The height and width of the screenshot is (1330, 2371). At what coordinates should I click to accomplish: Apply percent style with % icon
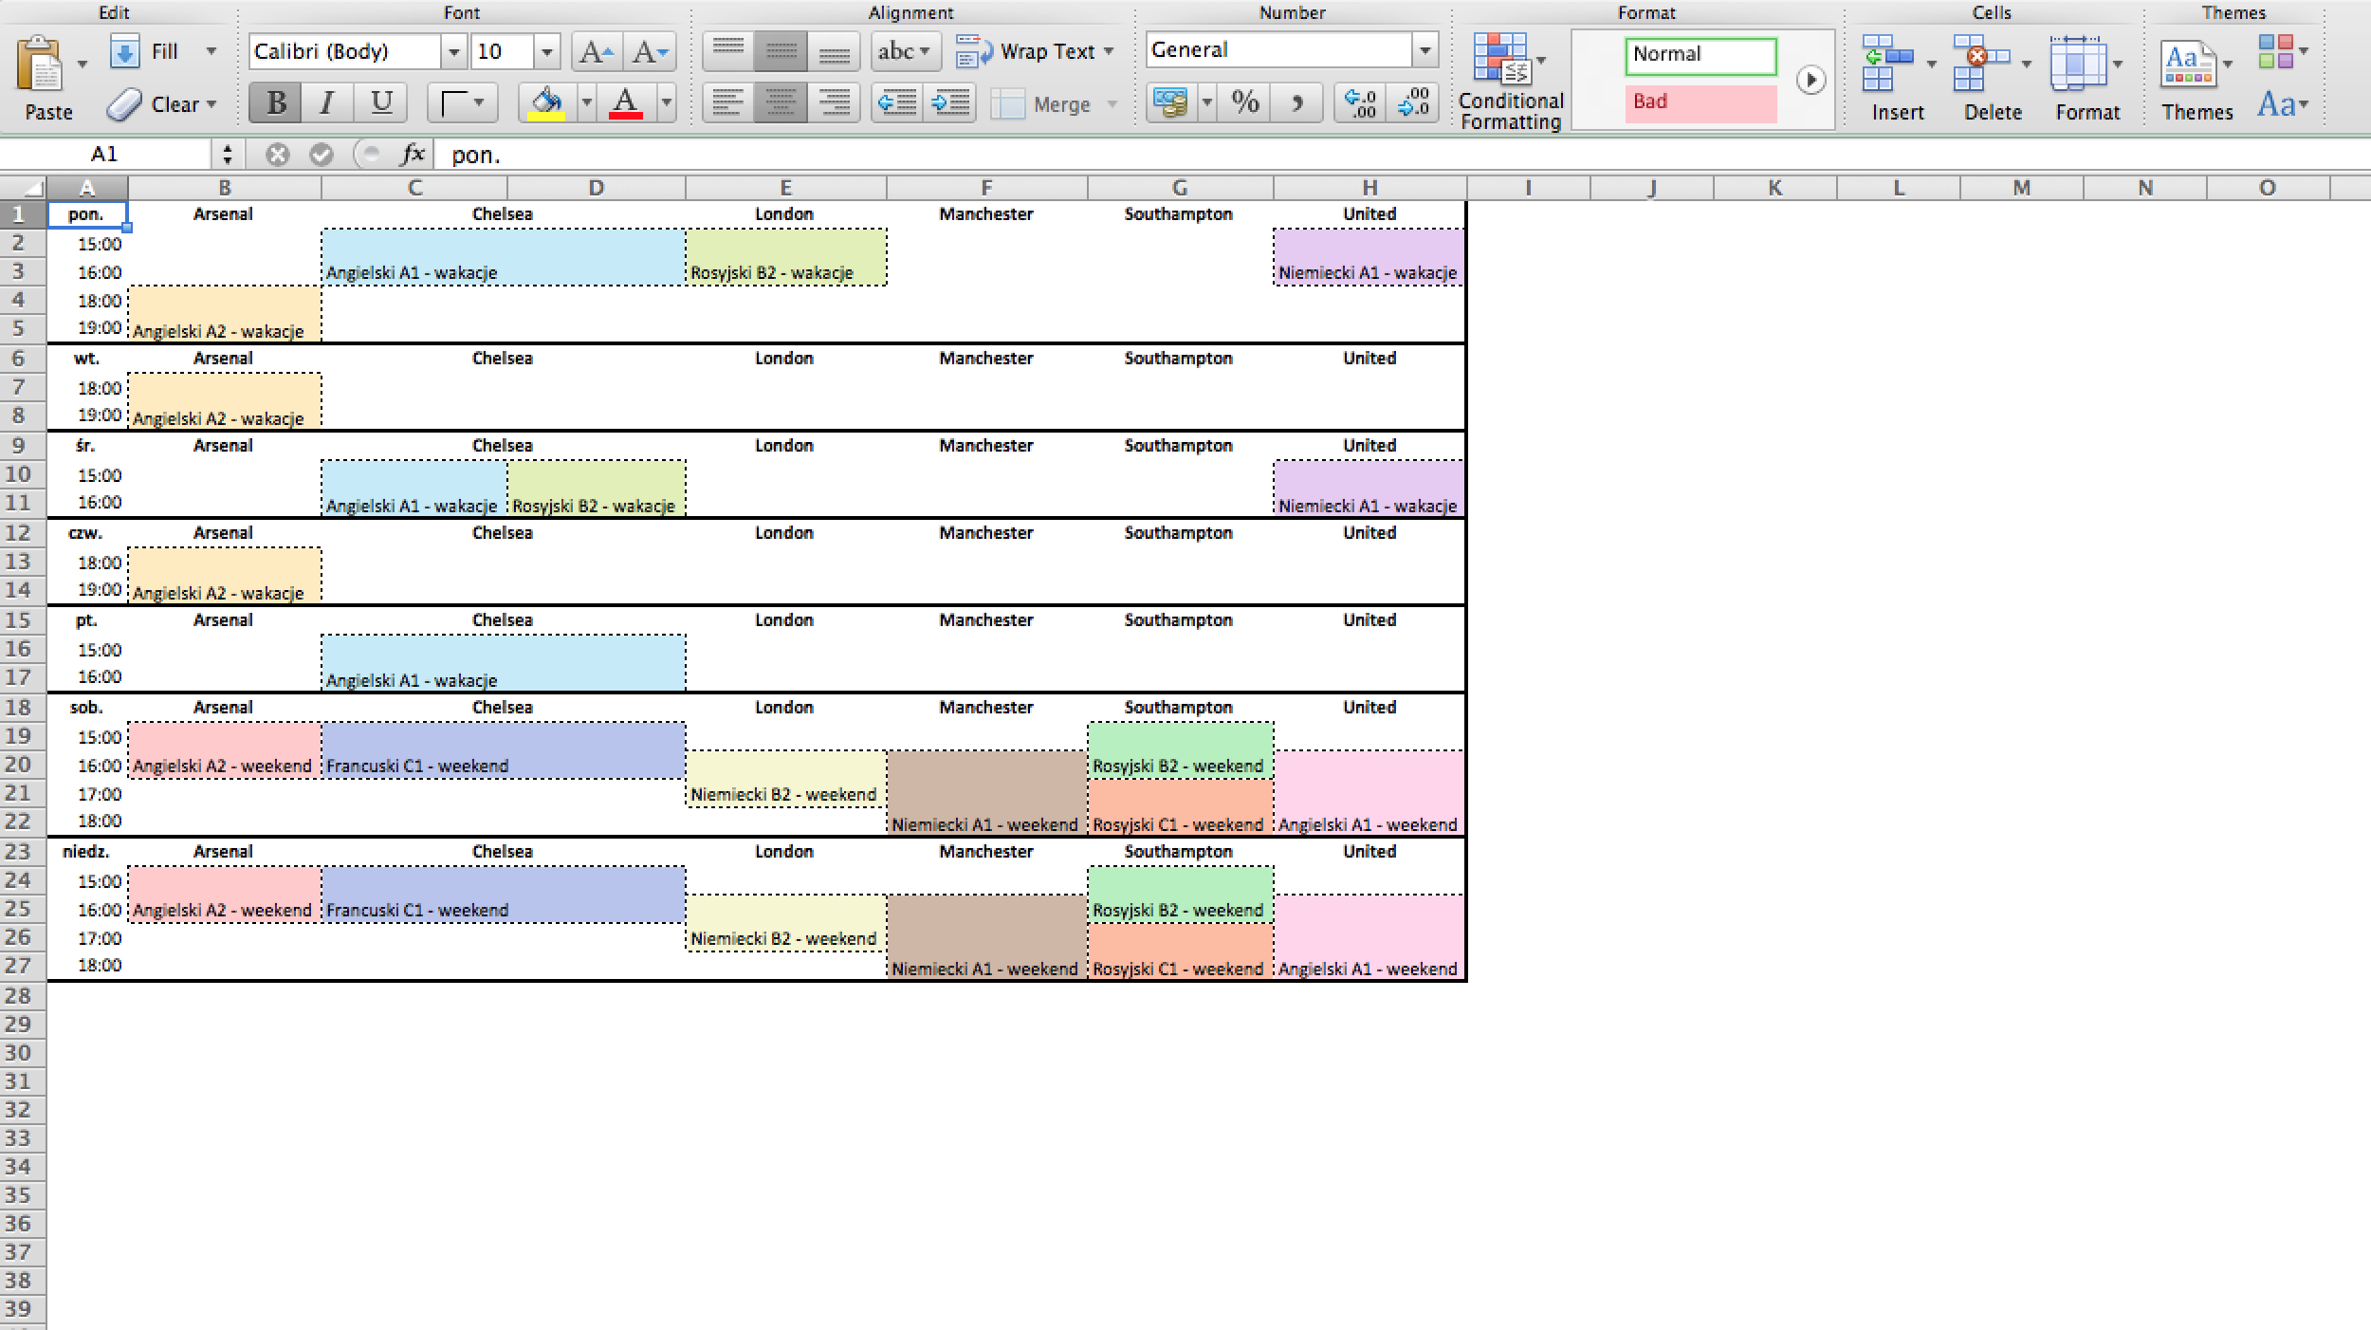[x=1245, y=102]
